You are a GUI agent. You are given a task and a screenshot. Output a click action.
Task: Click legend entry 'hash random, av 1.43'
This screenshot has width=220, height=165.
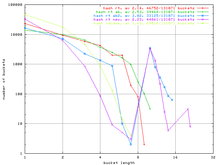click(118, 23)
